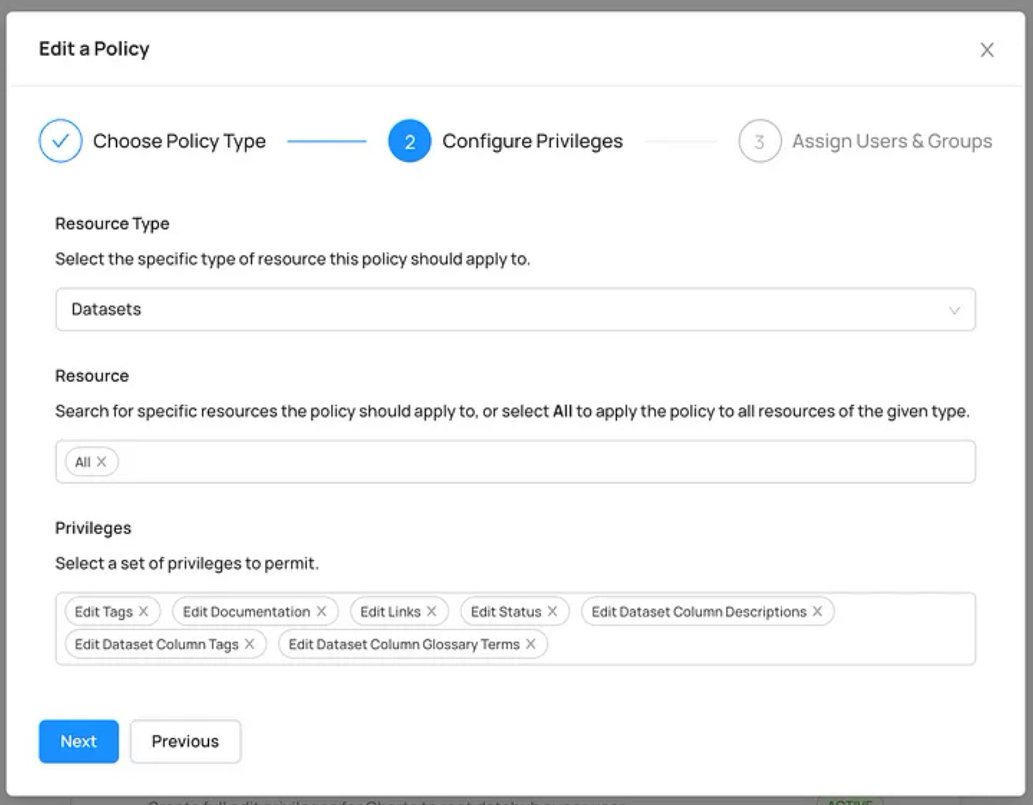
Task: Remove the Edit Documentation privilege
Action: point(321,611)
